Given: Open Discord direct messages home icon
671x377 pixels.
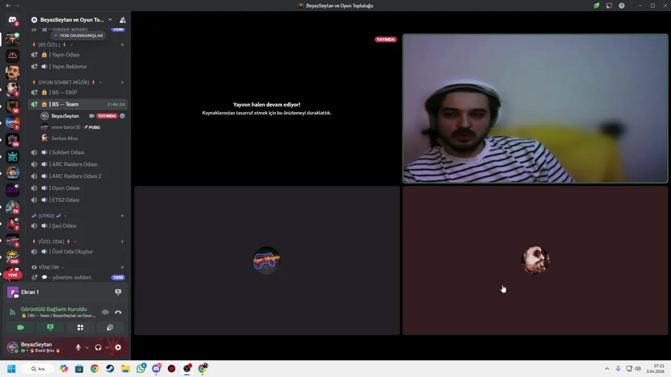Looking at the screenshot, I should [x=13, y=20].
